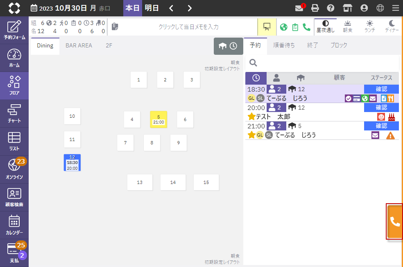This screenshot has height=267, width=403.
Task: Select yellow table 5 on floor
Action: coord(158,119)
